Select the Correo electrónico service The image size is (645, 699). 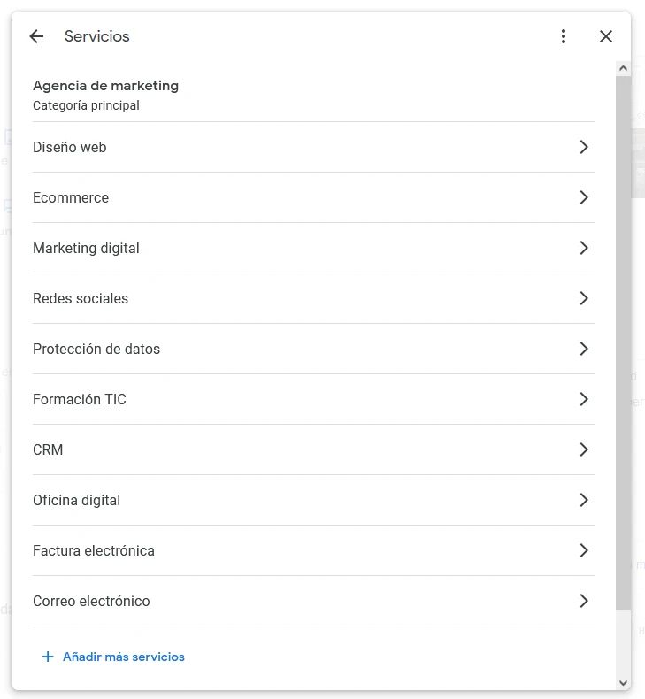[x=91, y=601]
